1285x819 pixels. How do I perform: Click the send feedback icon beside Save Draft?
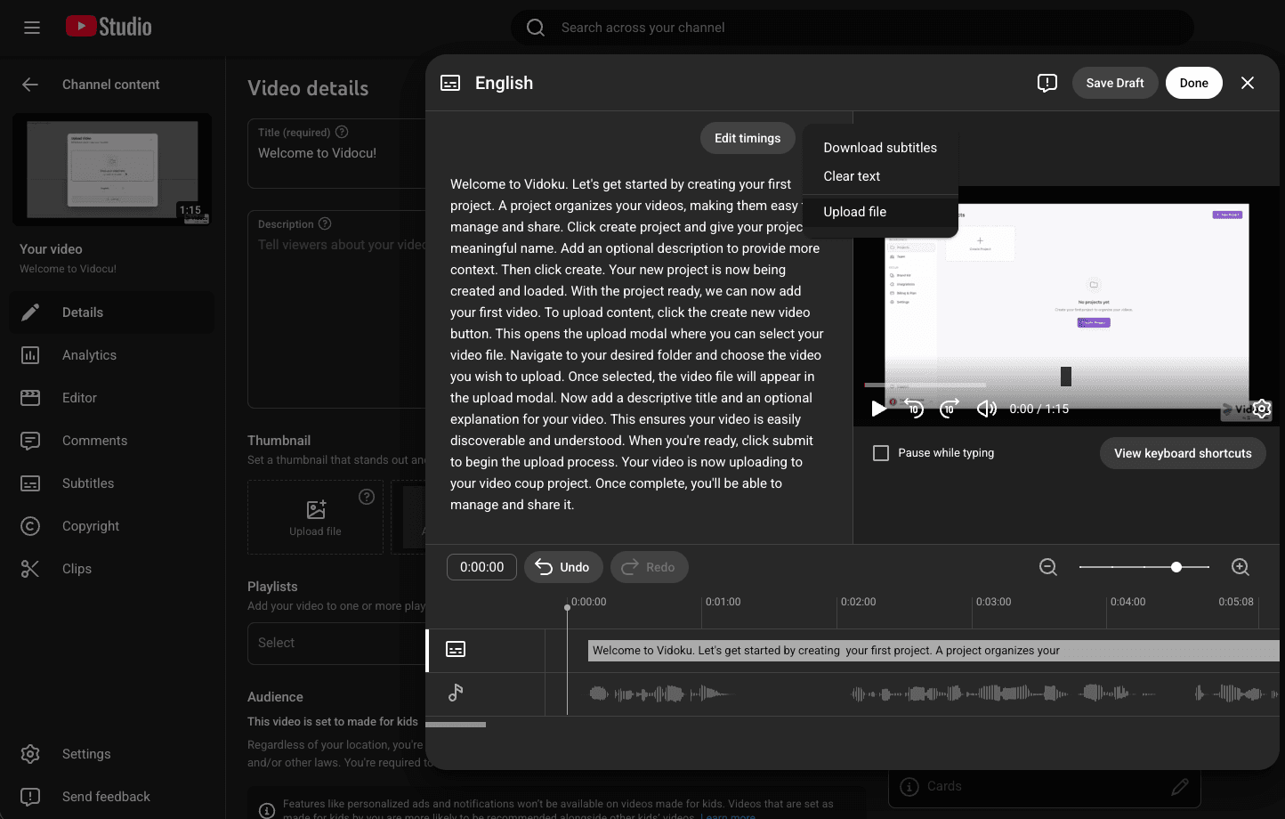coord(1047,83)
